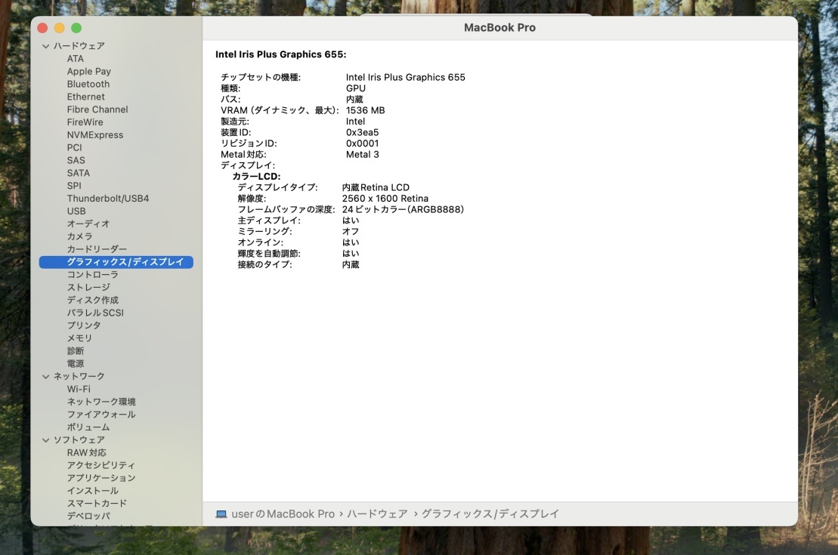Image resolution: width=838 pixels, height=555 pixels.
Task: View the 診断 item
Action: [76, 351]
